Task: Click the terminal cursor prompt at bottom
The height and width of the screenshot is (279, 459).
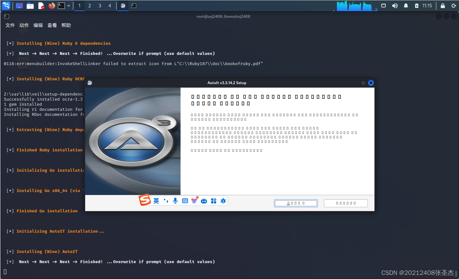Action: point(5,272)
